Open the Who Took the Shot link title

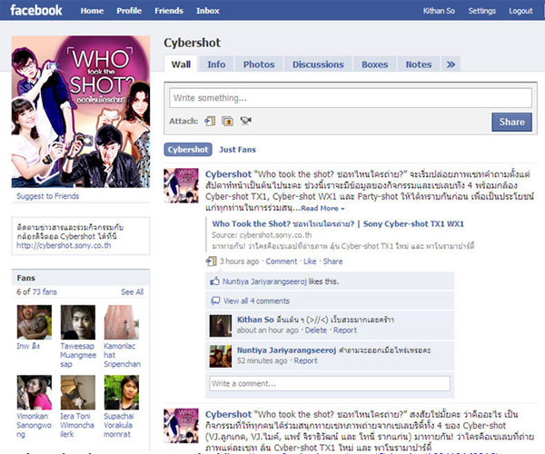click(x=338, y=223)
